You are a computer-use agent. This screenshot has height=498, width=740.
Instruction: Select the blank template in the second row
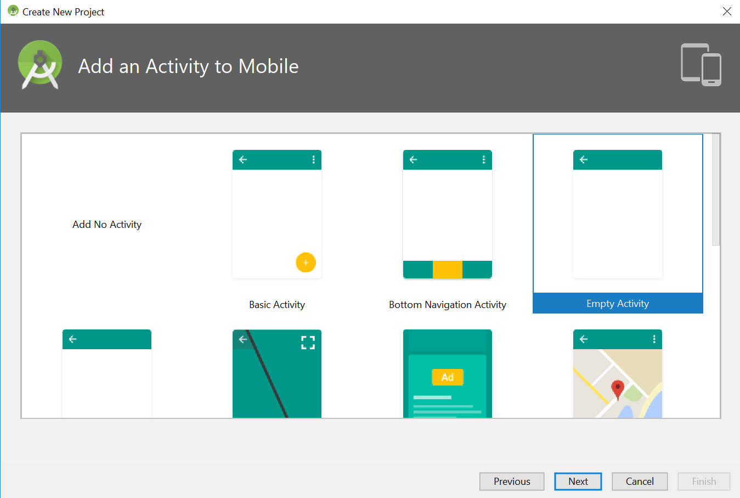pyautogui.click(x=107, y=373)
